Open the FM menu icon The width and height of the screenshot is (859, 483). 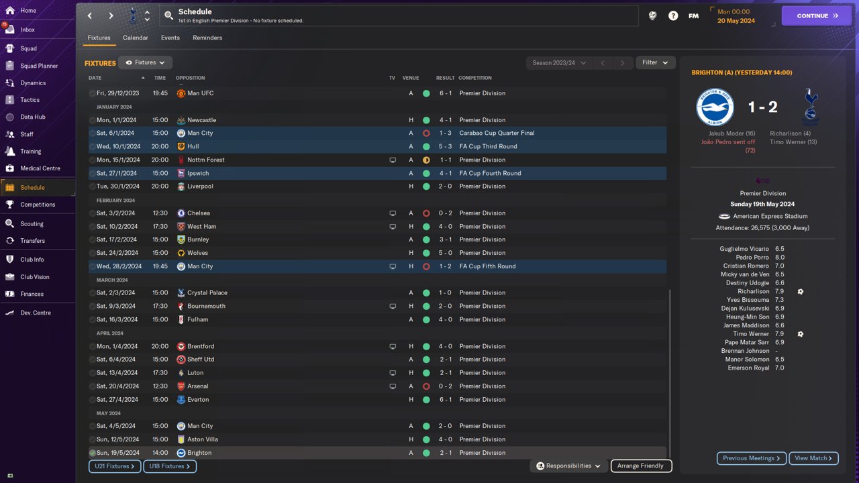click(694, 15)
